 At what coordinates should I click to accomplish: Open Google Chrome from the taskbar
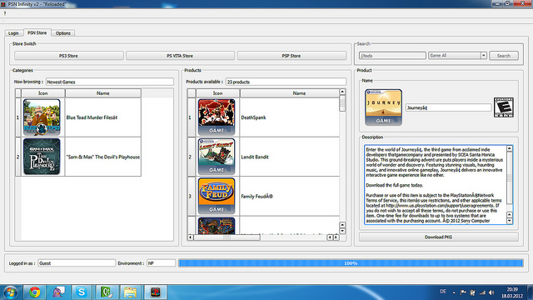(34, 292)
